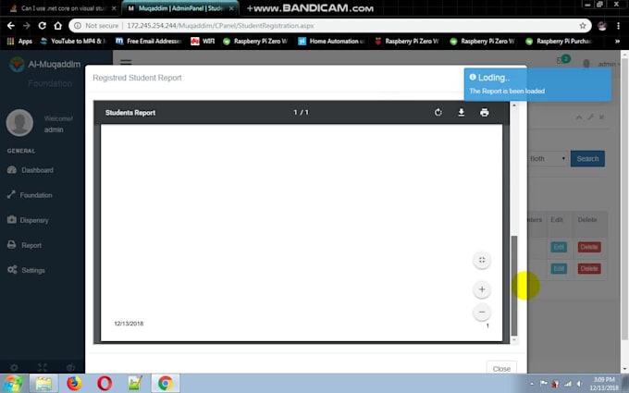Click the second row Edit button

point(559,268)
